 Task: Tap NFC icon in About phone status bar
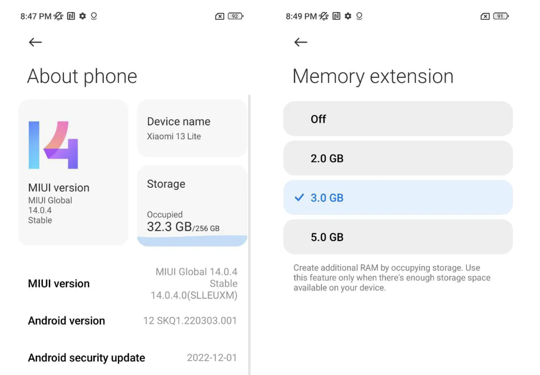[x=71, y=16]
